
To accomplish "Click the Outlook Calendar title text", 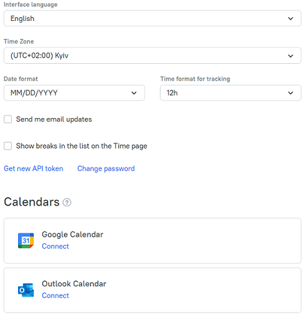I will 74,283.
